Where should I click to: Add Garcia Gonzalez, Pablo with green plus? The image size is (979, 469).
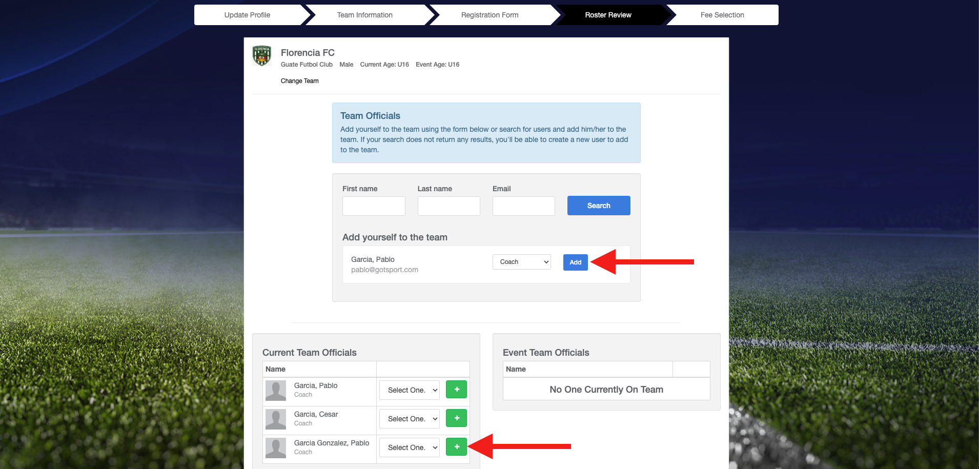pos(456,447)
